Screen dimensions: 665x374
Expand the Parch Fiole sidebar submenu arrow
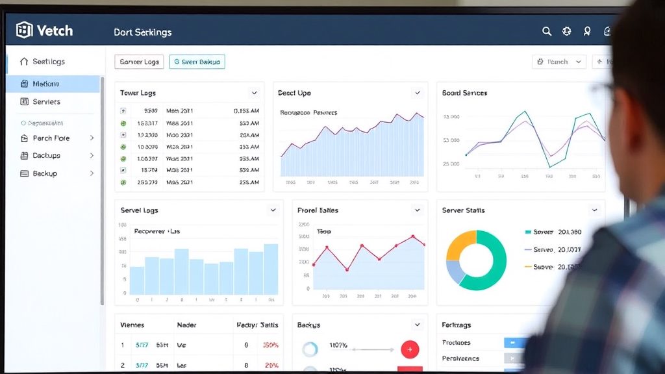tap(92, 138)
